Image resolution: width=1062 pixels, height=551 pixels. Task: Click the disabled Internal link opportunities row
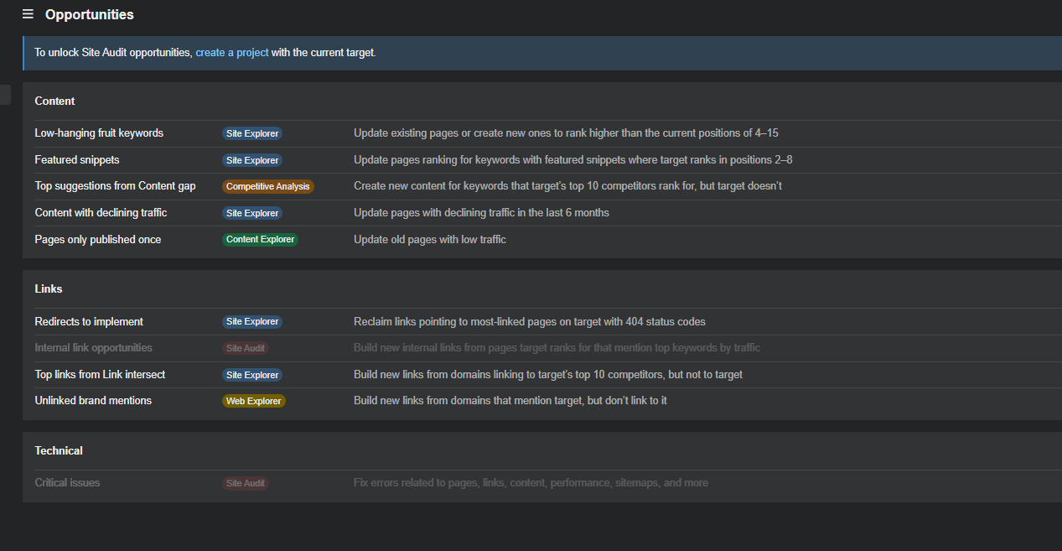pyautogui.click(x=541, y=348)
